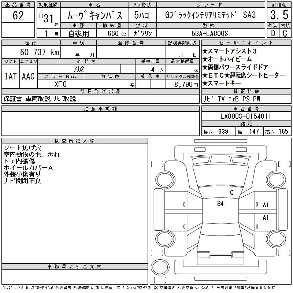This screenshot has width=293, height=293.
Task: Click the star before スマートキー
Action: [205, 83]
